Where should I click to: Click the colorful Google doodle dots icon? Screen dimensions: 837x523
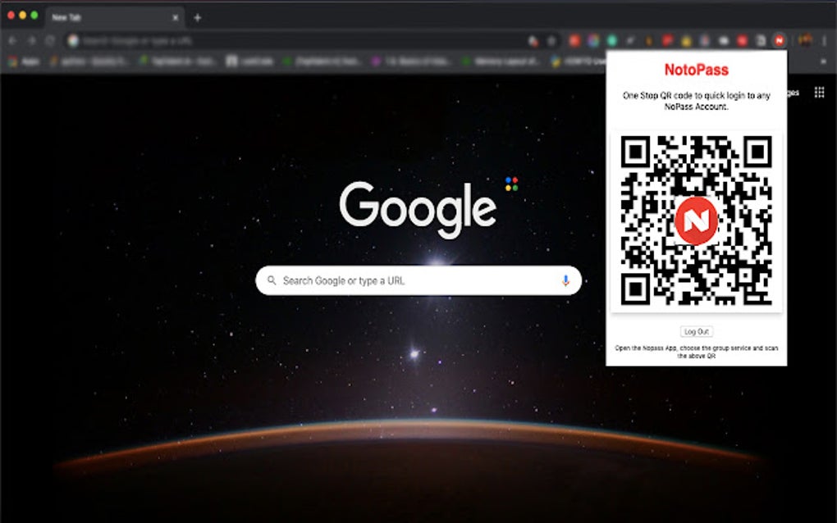click(511, 184)
